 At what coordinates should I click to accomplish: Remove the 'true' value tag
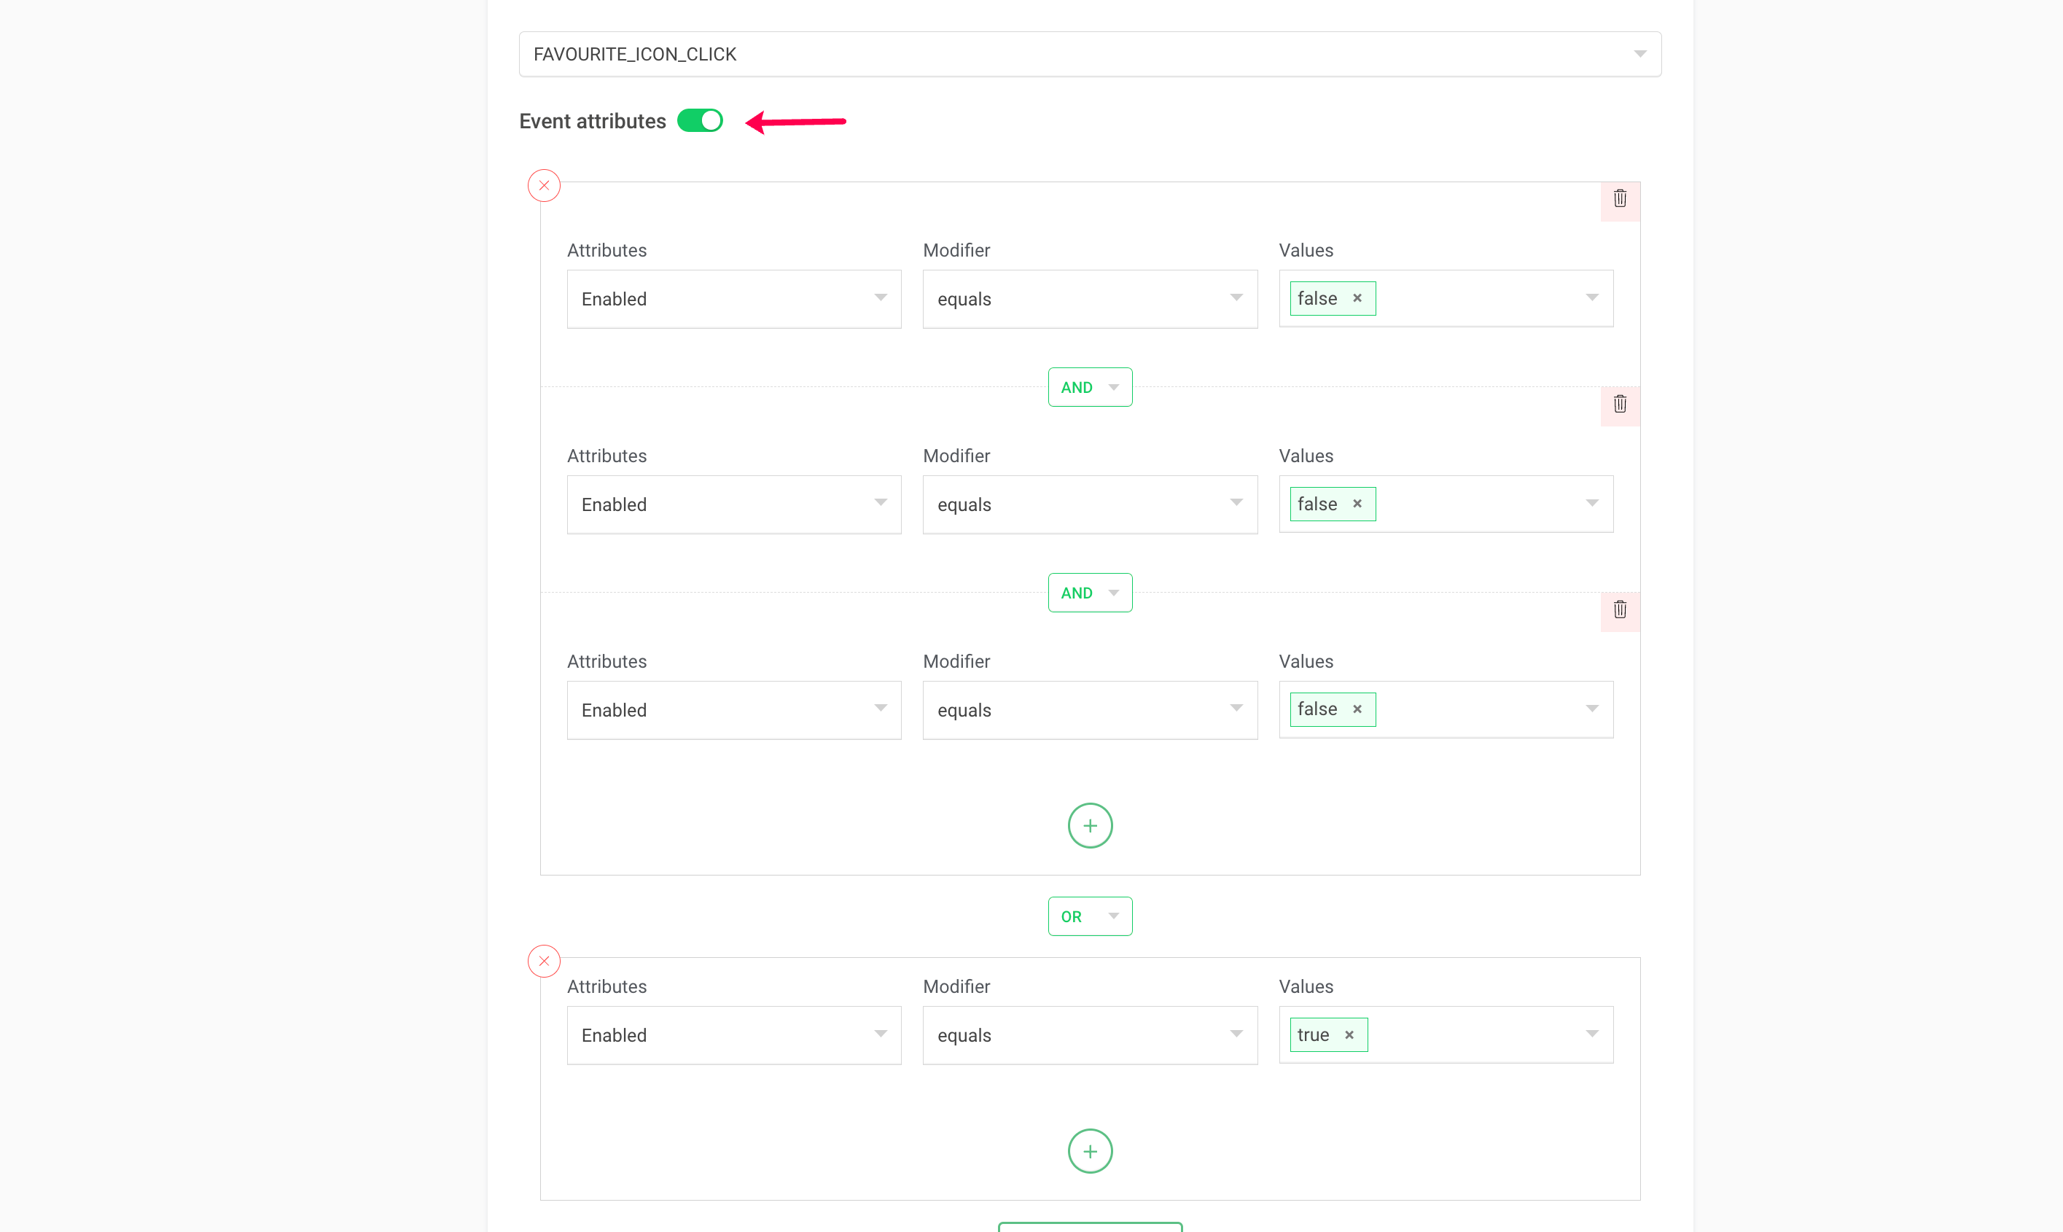point(1349,1034)
